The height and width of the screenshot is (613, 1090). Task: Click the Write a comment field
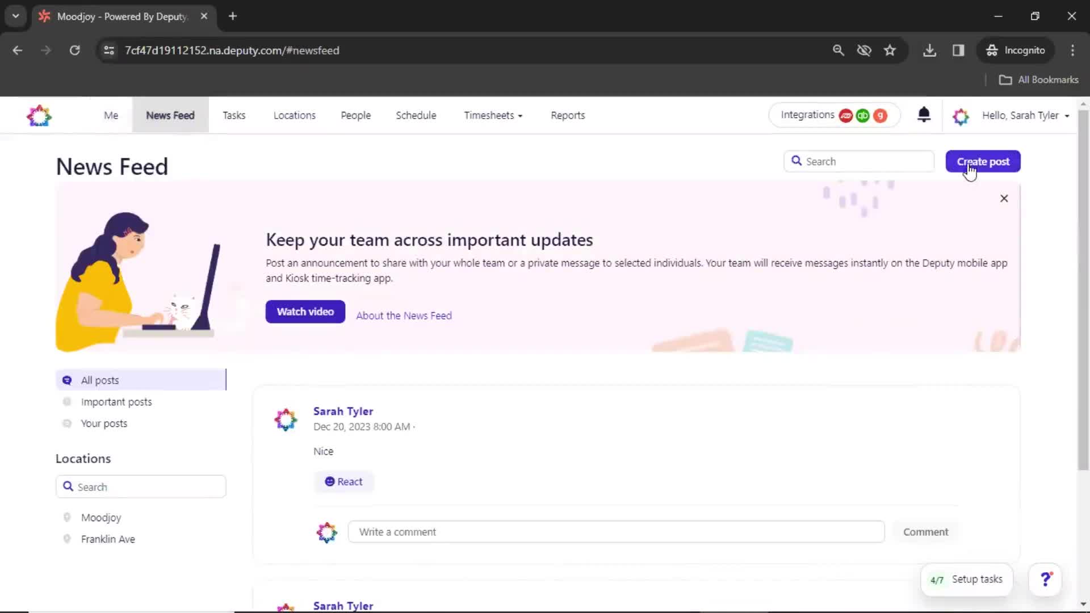tap(616, 532)
